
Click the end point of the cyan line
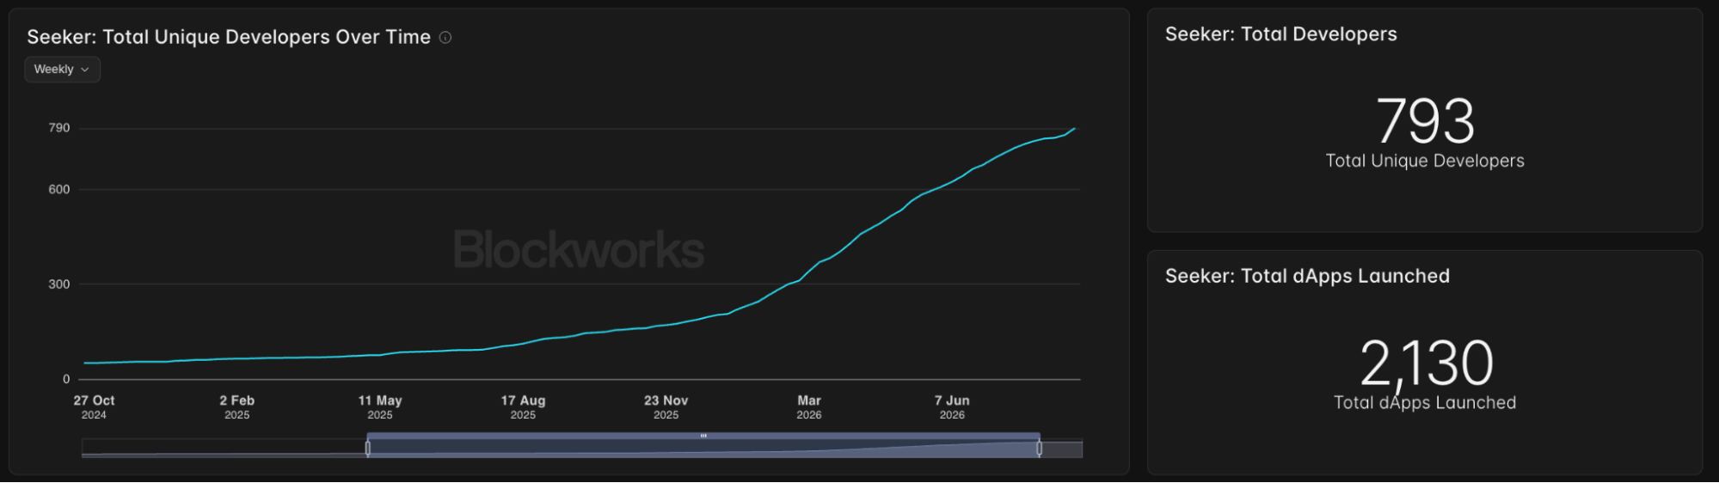[1074, 129]
